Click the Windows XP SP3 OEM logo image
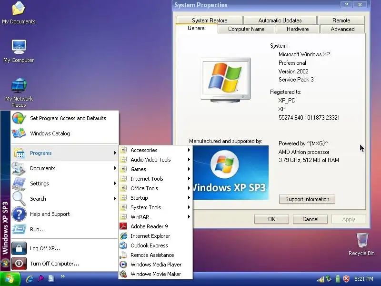The image size is (381, 286). (x=231, y=173)
